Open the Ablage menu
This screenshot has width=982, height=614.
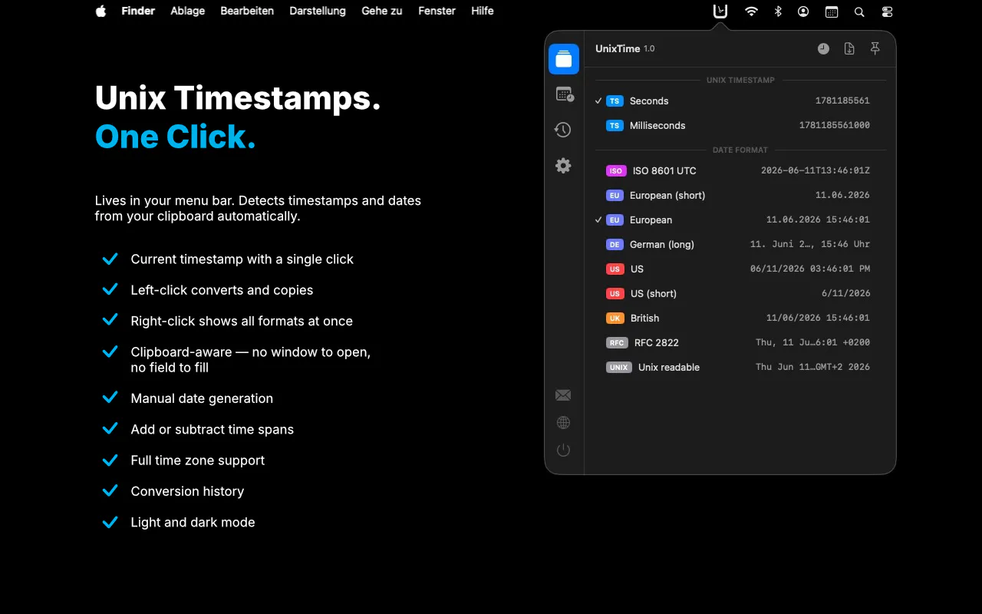(x=188, y=11)
